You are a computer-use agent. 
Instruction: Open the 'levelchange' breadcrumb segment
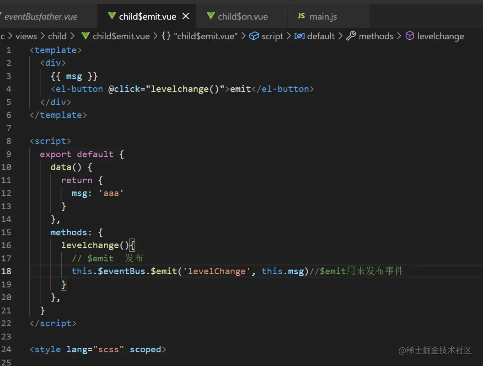click(440, 36)
